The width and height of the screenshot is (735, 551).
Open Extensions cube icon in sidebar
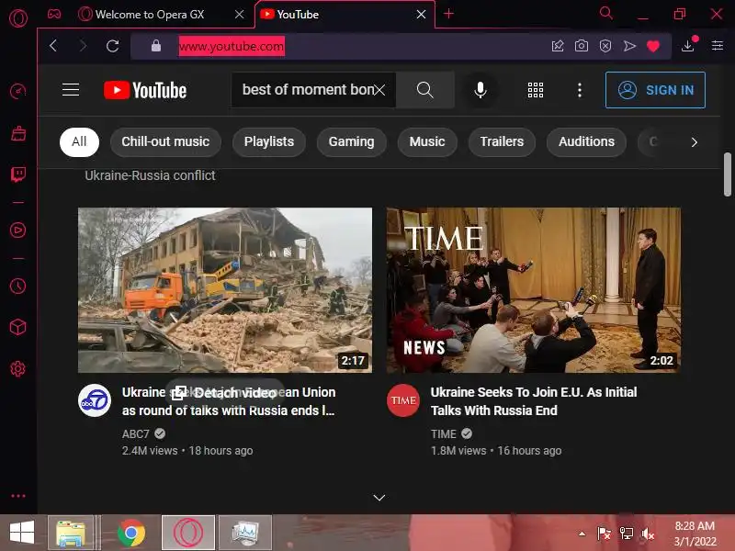[18, 327]
